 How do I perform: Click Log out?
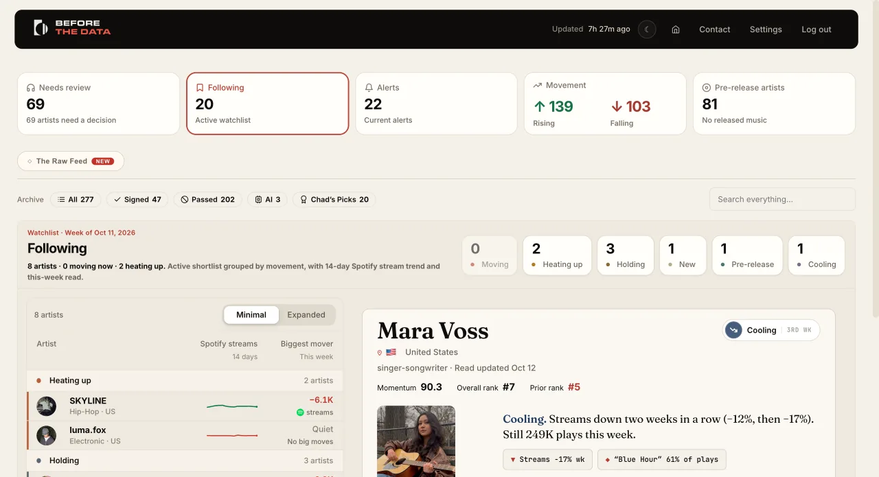pos(817,30)
